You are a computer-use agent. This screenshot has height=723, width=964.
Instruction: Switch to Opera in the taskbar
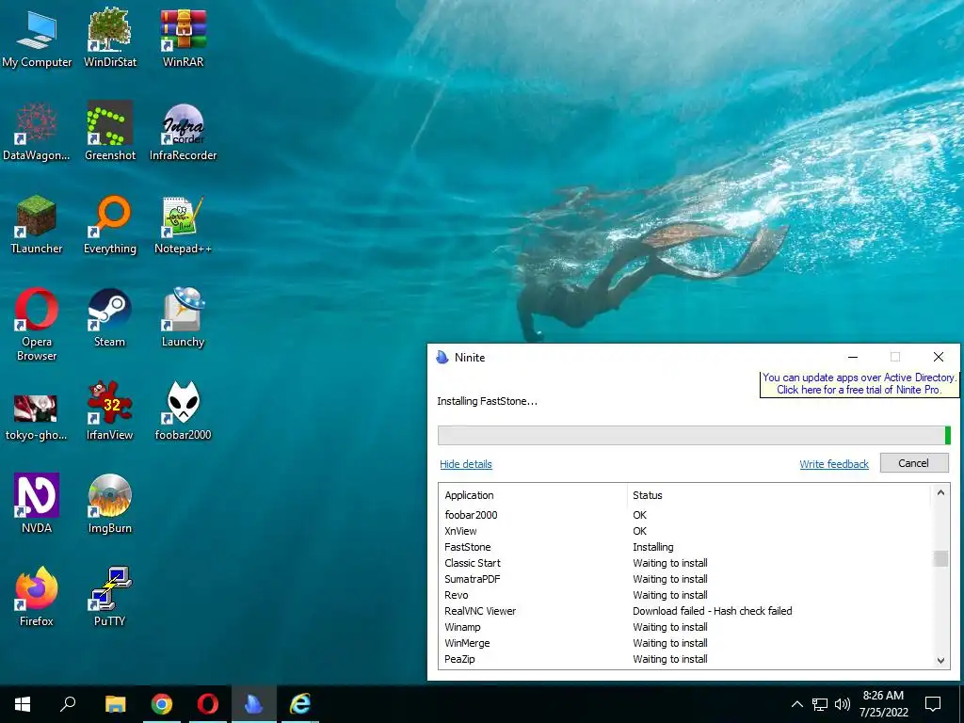(x=208, y=704)
